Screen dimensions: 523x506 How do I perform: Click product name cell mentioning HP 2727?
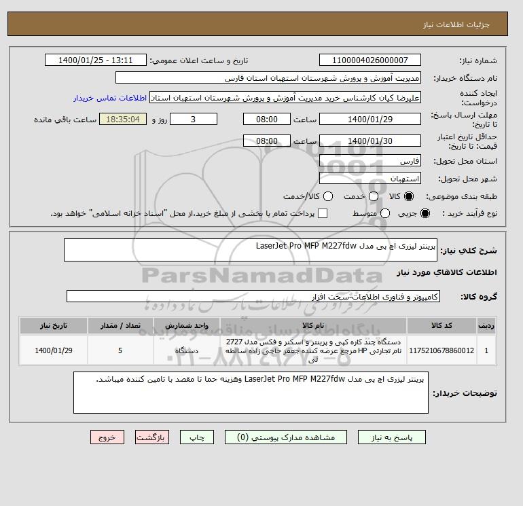(313, 350)
